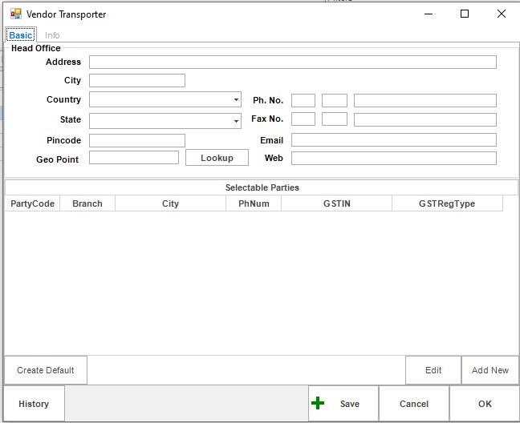The height and width of the screenshot is (423, 520).
Task: Focus the Geo Point text box
Action: [x=133, y=158]
